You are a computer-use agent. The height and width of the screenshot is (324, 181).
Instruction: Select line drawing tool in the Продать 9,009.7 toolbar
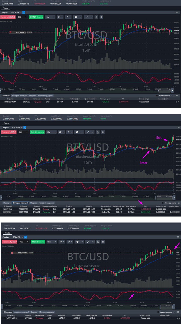click(x=90, y=132)
